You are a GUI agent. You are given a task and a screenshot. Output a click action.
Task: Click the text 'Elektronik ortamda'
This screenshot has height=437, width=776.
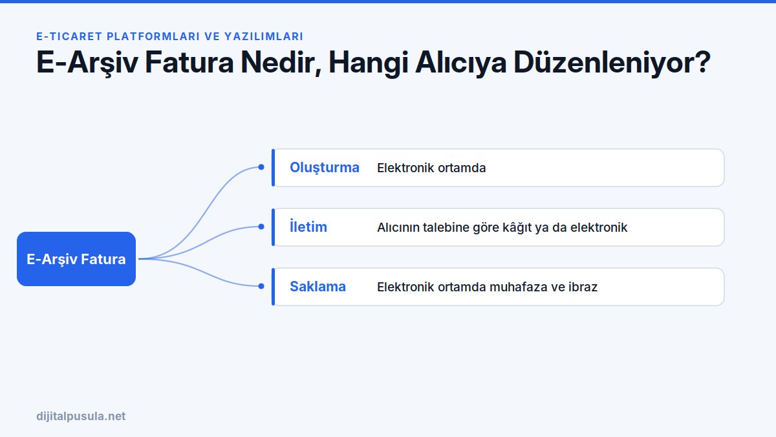(x=431, y=168)
